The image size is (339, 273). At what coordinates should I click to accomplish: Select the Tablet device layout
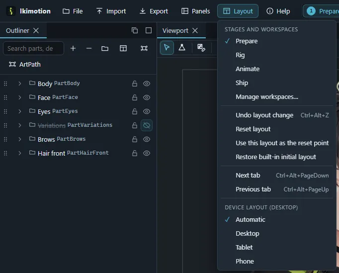pyautogui.click(x=277, y=248)
